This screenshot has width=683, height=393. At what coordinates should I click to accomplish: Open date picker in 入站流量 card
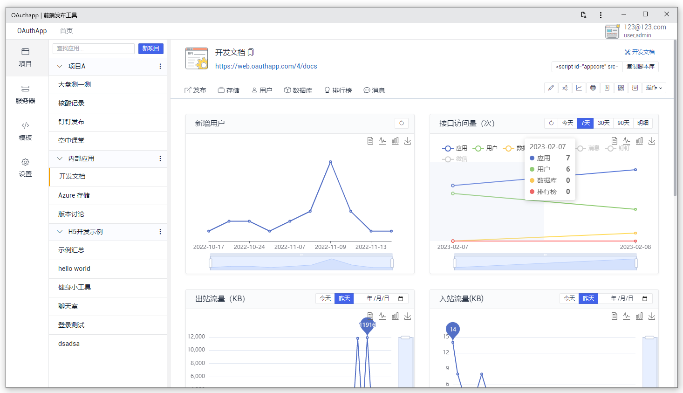tap(645, 298)
